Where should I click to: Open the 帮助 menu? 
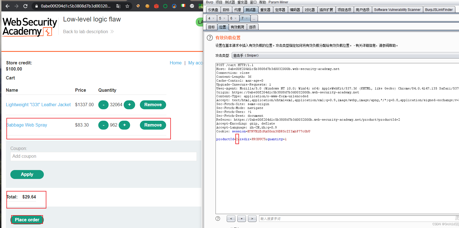[262, 2]
